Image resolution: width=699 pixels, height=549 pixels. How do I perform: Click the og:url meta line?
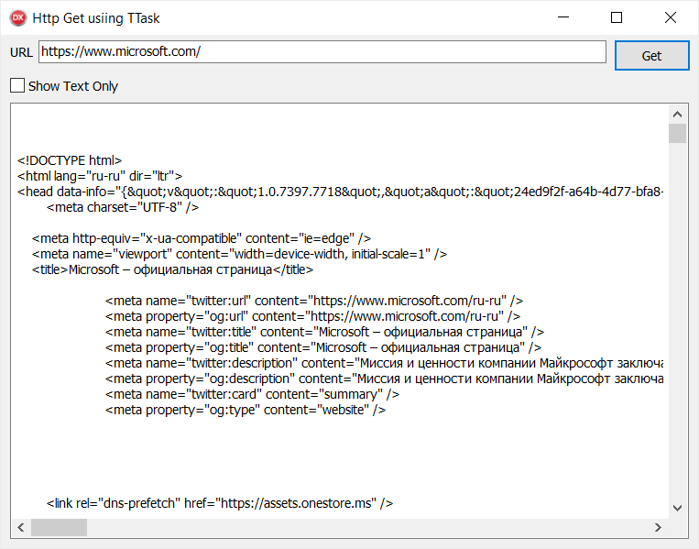click(312, 316)
